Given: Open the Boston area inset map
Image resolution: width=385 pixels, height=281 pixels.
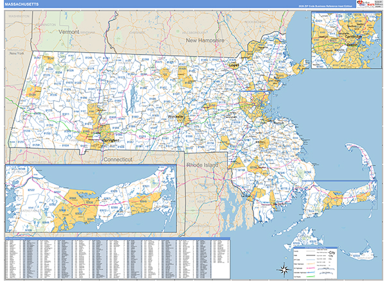Looking at the screenshot, I should tap(346, 40).
